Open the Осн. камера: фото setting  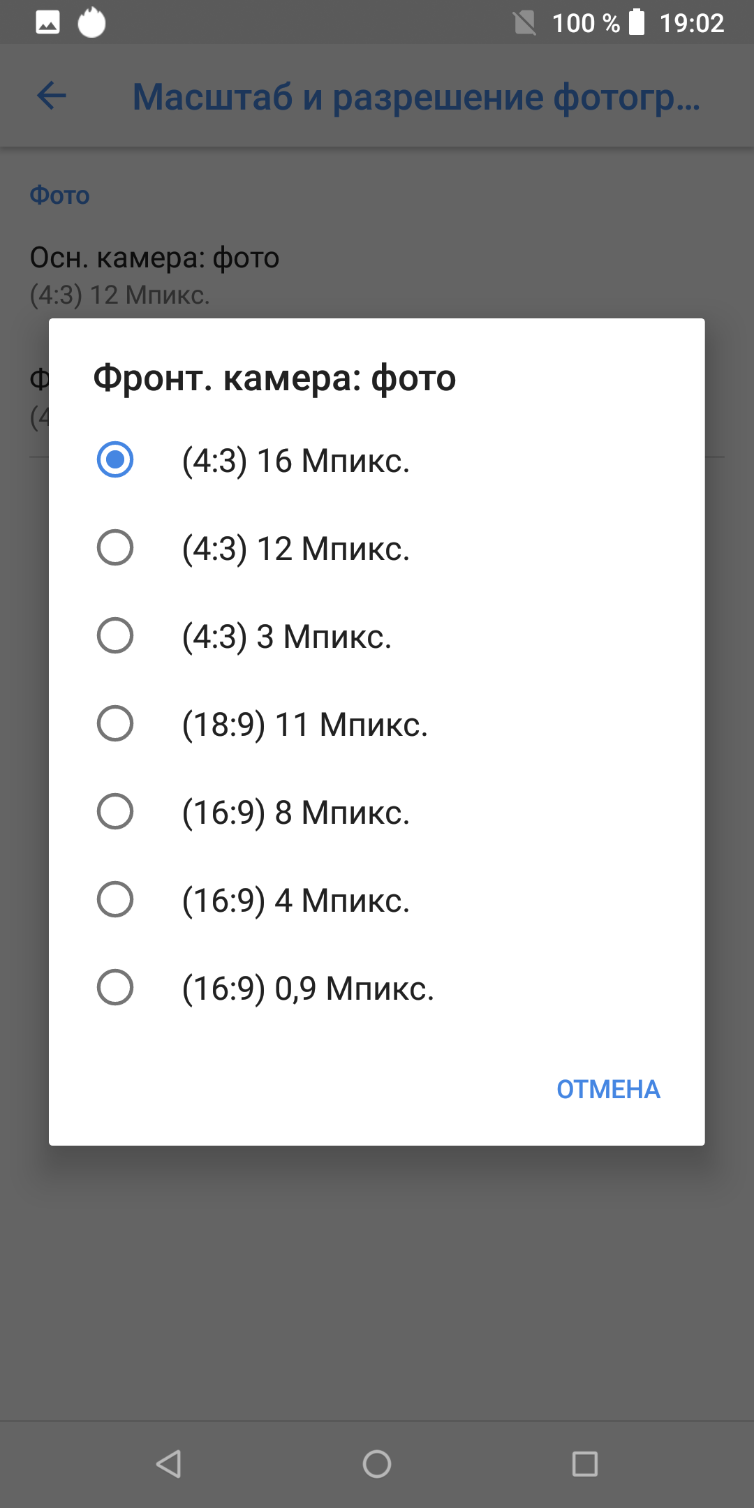[x=155, y=275]
